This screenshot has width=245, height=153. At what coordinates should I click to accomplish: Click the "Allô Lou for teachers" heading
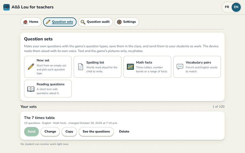tap(32, 7)
